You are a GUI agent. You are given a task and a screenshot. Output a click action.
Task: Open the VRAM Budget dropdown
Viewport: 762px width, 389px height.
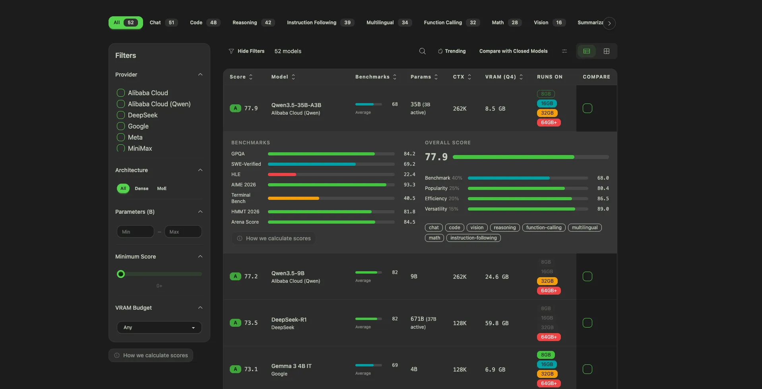(159, 328)
